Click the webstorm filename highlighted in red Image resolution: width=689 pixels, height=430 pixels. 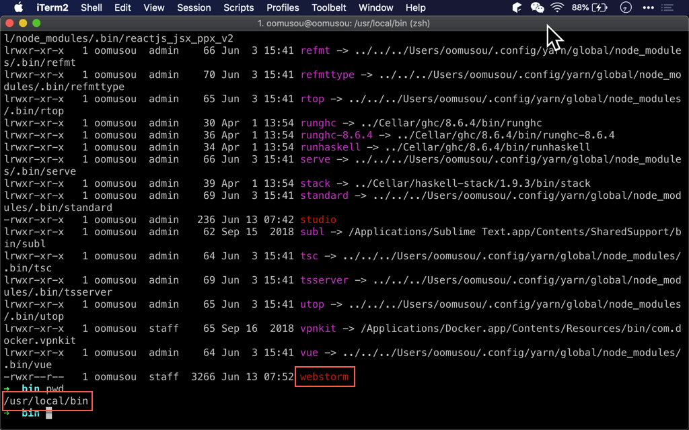pyautogui.click(x=325, y=377)
